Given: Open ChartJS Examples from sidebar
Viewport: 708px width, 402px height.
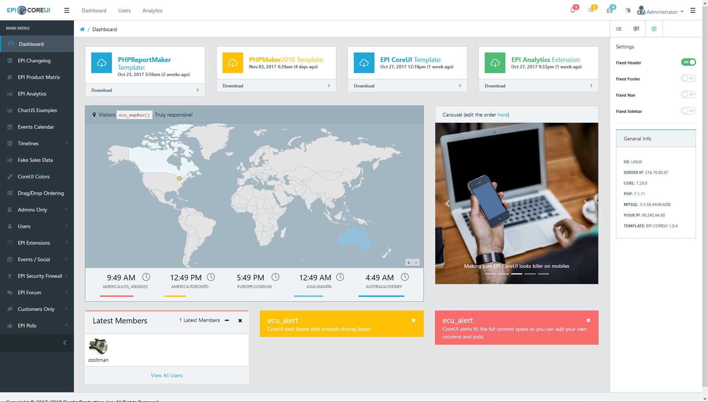Looking at the screenshot, I should (x=37, y=110).
